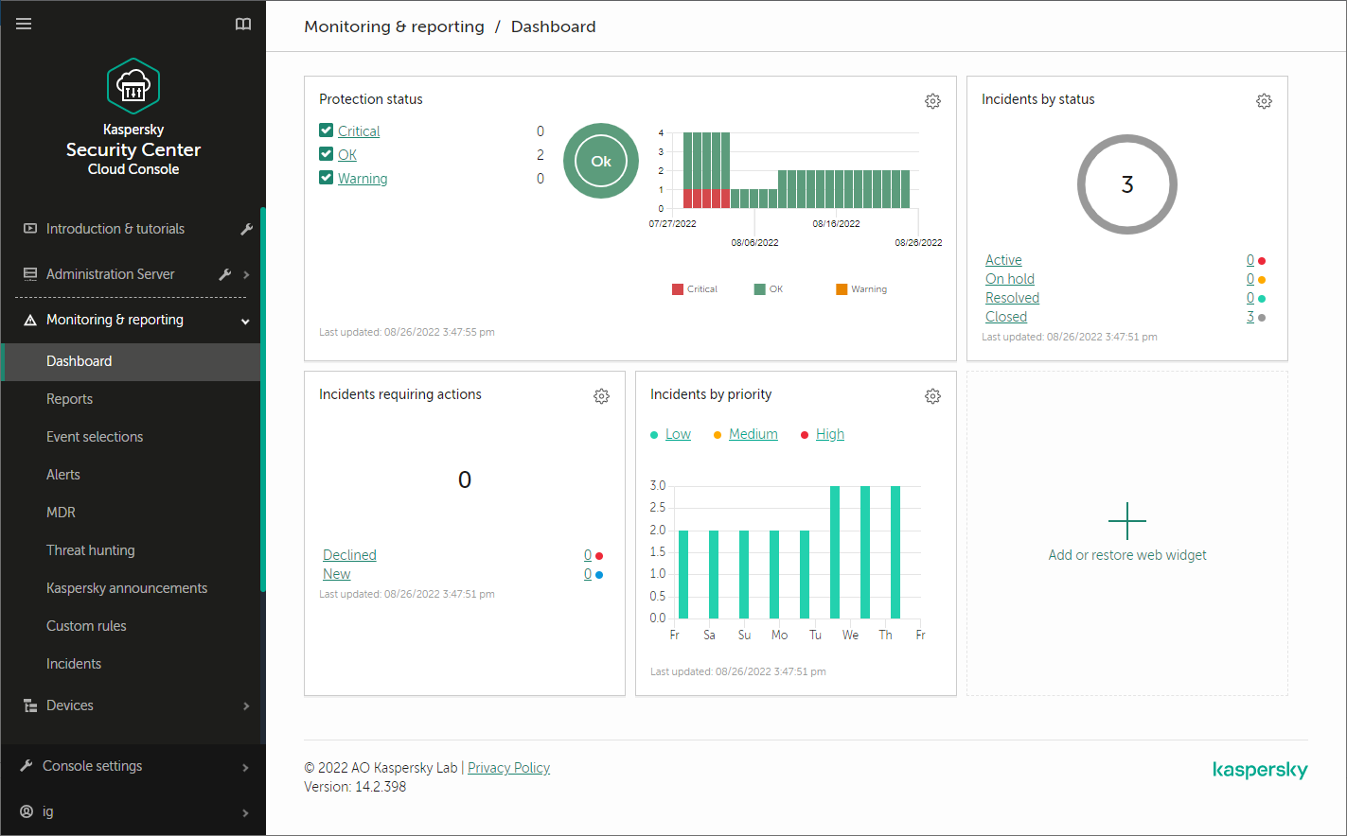Image resolution: width=1347 pixels, height=836 pixels.
Task: Open the Privacy Policy link
Action: pos(508,767)
